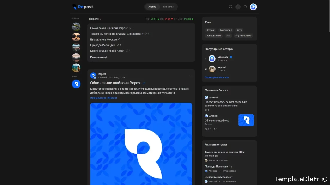The height and width of the screenshot is (185, 330).
Task: Open popular author Алексей profile
Action: [223, 57]
